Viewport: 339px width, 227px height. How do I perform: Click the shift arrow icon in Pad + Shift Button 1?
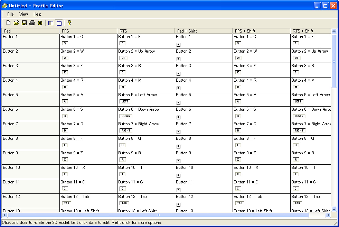click(178, 45)
